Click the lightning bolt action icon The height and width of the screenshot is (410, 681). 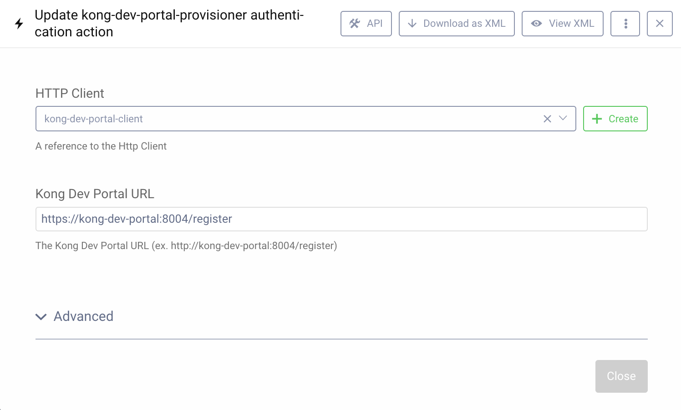[19, 24]
